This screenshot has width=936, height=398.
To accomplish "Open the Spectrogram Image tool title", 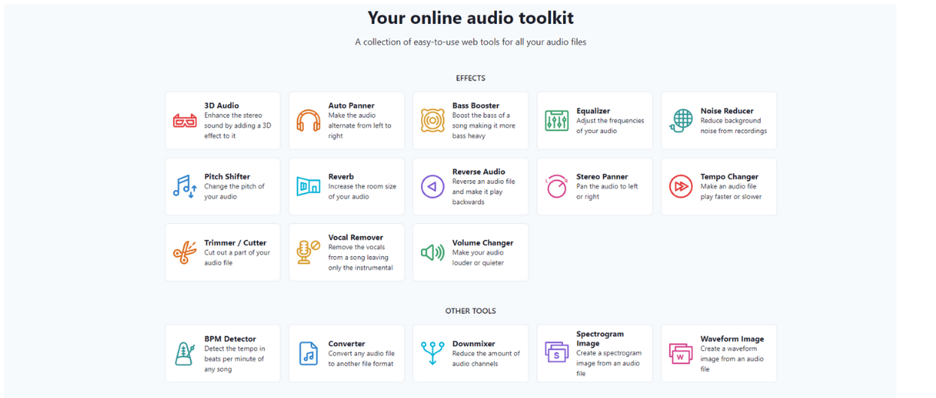I will pos(600,339).
